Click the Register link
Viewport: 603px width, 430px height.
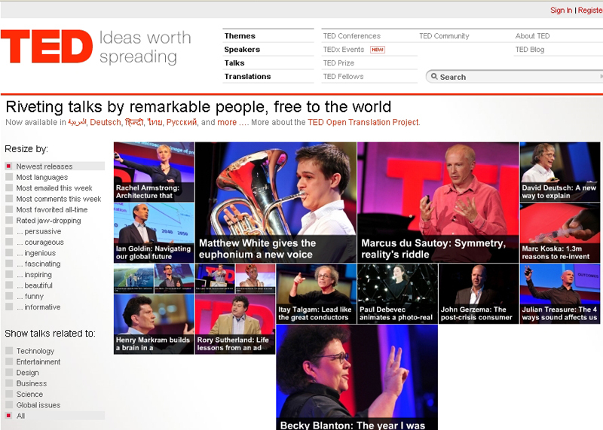tap(590, 10)
